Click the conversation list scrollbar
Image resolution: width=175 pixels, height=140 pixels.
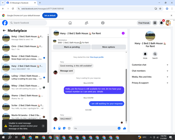[x=48, y=59]
